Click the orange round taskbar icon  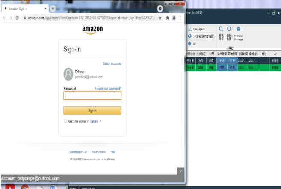click(25, 187)
